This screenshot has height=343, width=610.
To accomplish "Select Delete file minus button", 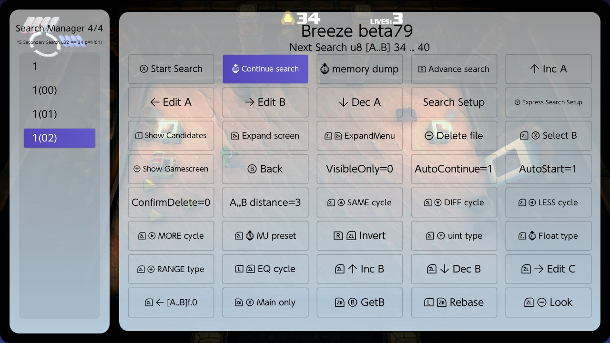I will click(454, 136).
